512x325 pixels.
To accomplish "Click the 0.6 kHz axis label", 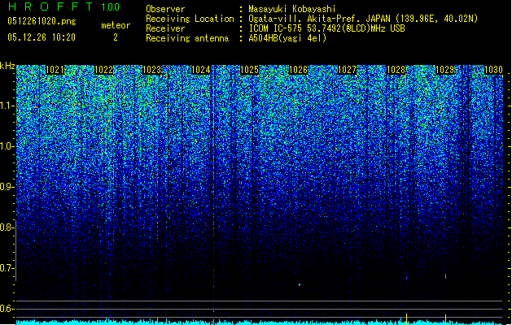I will [x=7, y=309].
